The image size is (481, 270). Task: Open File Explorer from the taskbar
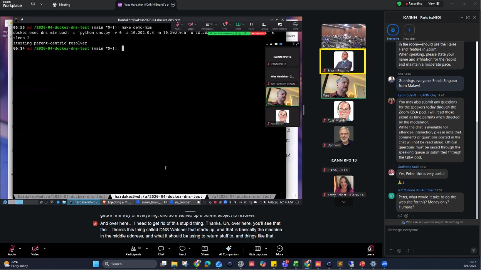tap(174, 264)
